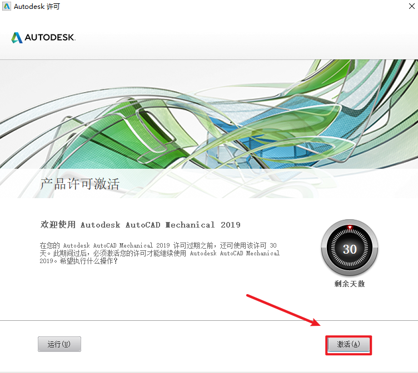
Task: Click the '30' at the end of the paragraph's first line
Action: click(273, 245)
